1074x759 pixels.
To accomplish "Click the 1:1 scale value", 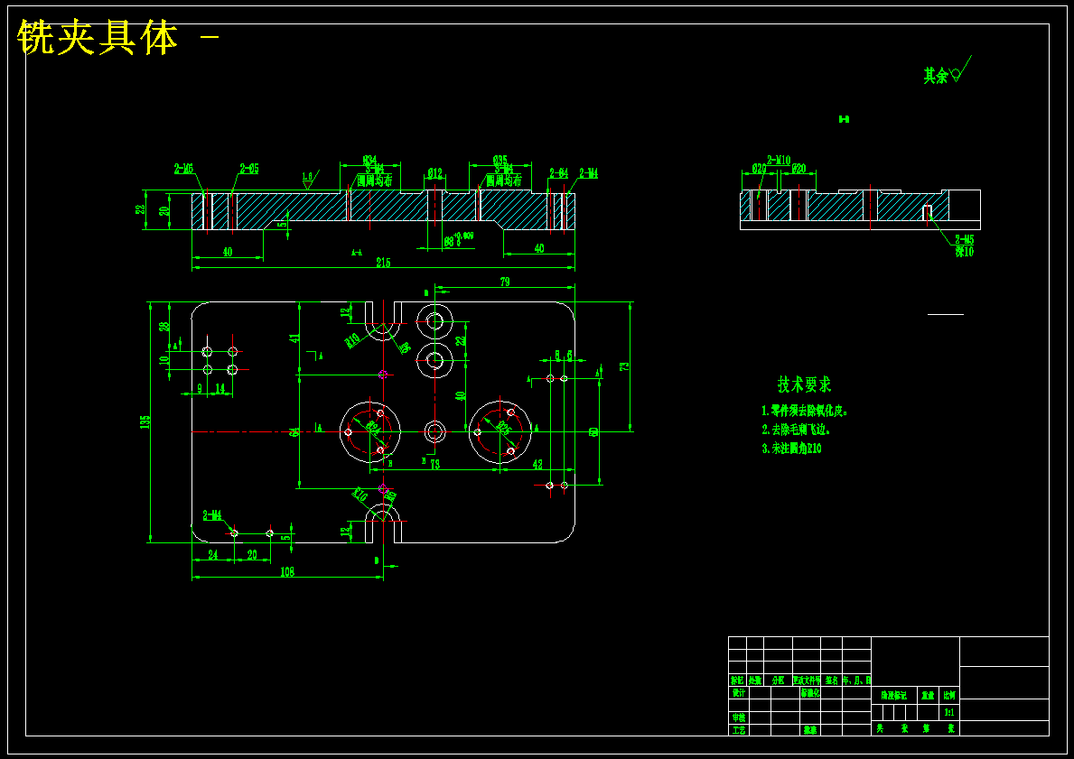I will coord(949,712).
